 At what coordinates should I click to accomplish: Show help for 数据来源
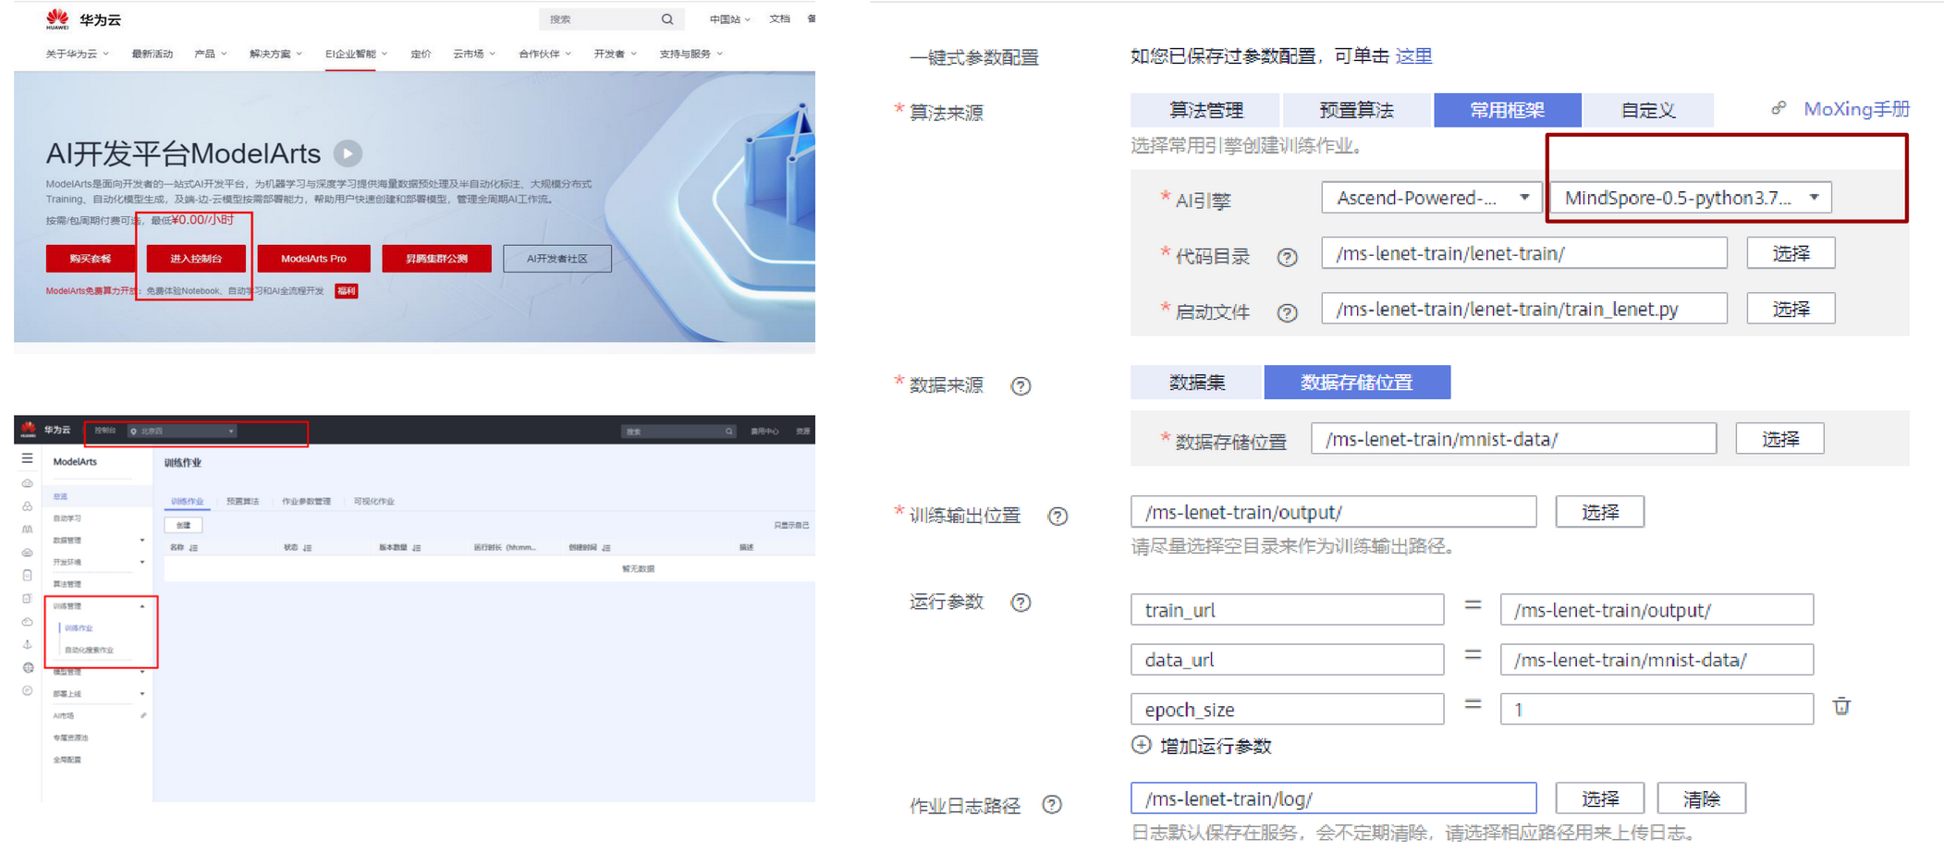point(1021,385)
